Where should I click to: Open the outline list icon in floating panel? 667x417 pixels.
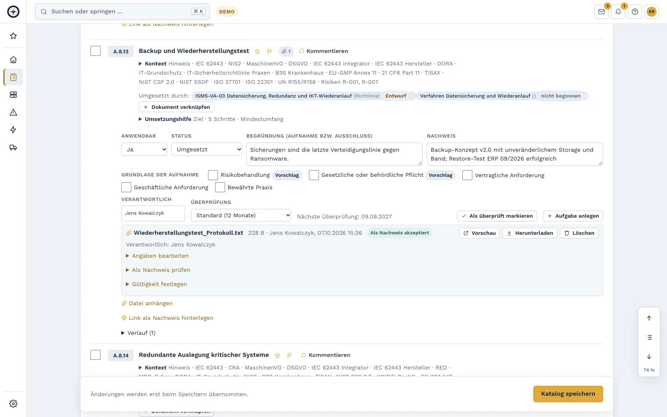click(x=649, y=337)
